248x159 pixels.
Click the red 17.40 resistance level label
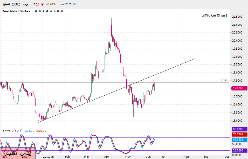click(224, 80)
